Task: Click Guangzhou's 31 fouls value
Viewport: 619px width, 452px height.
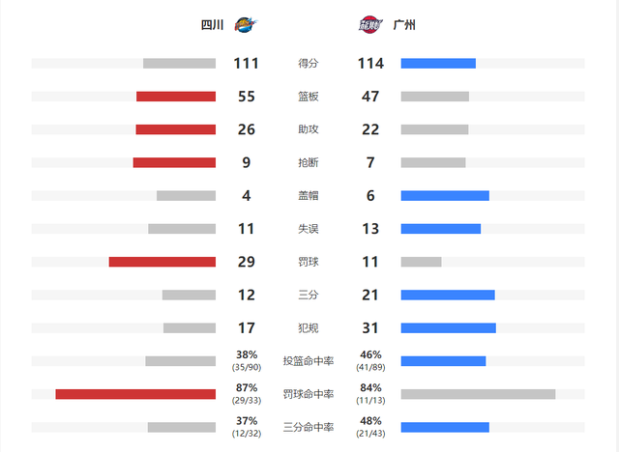Action: tap(370, 328)
